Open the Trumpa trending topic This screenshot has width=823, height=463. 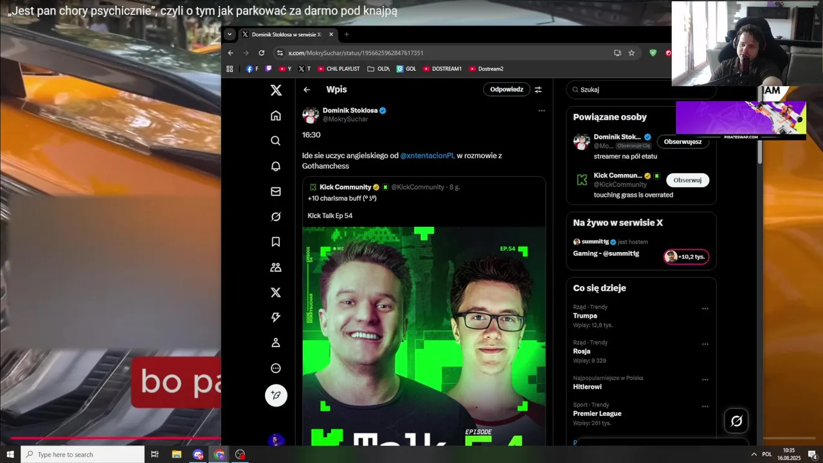click(x=585, y=316)
